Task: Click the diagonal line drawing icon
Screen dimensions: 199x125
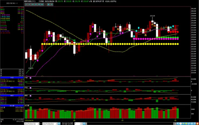Action: pyautogui.click(x=194, y=124)
